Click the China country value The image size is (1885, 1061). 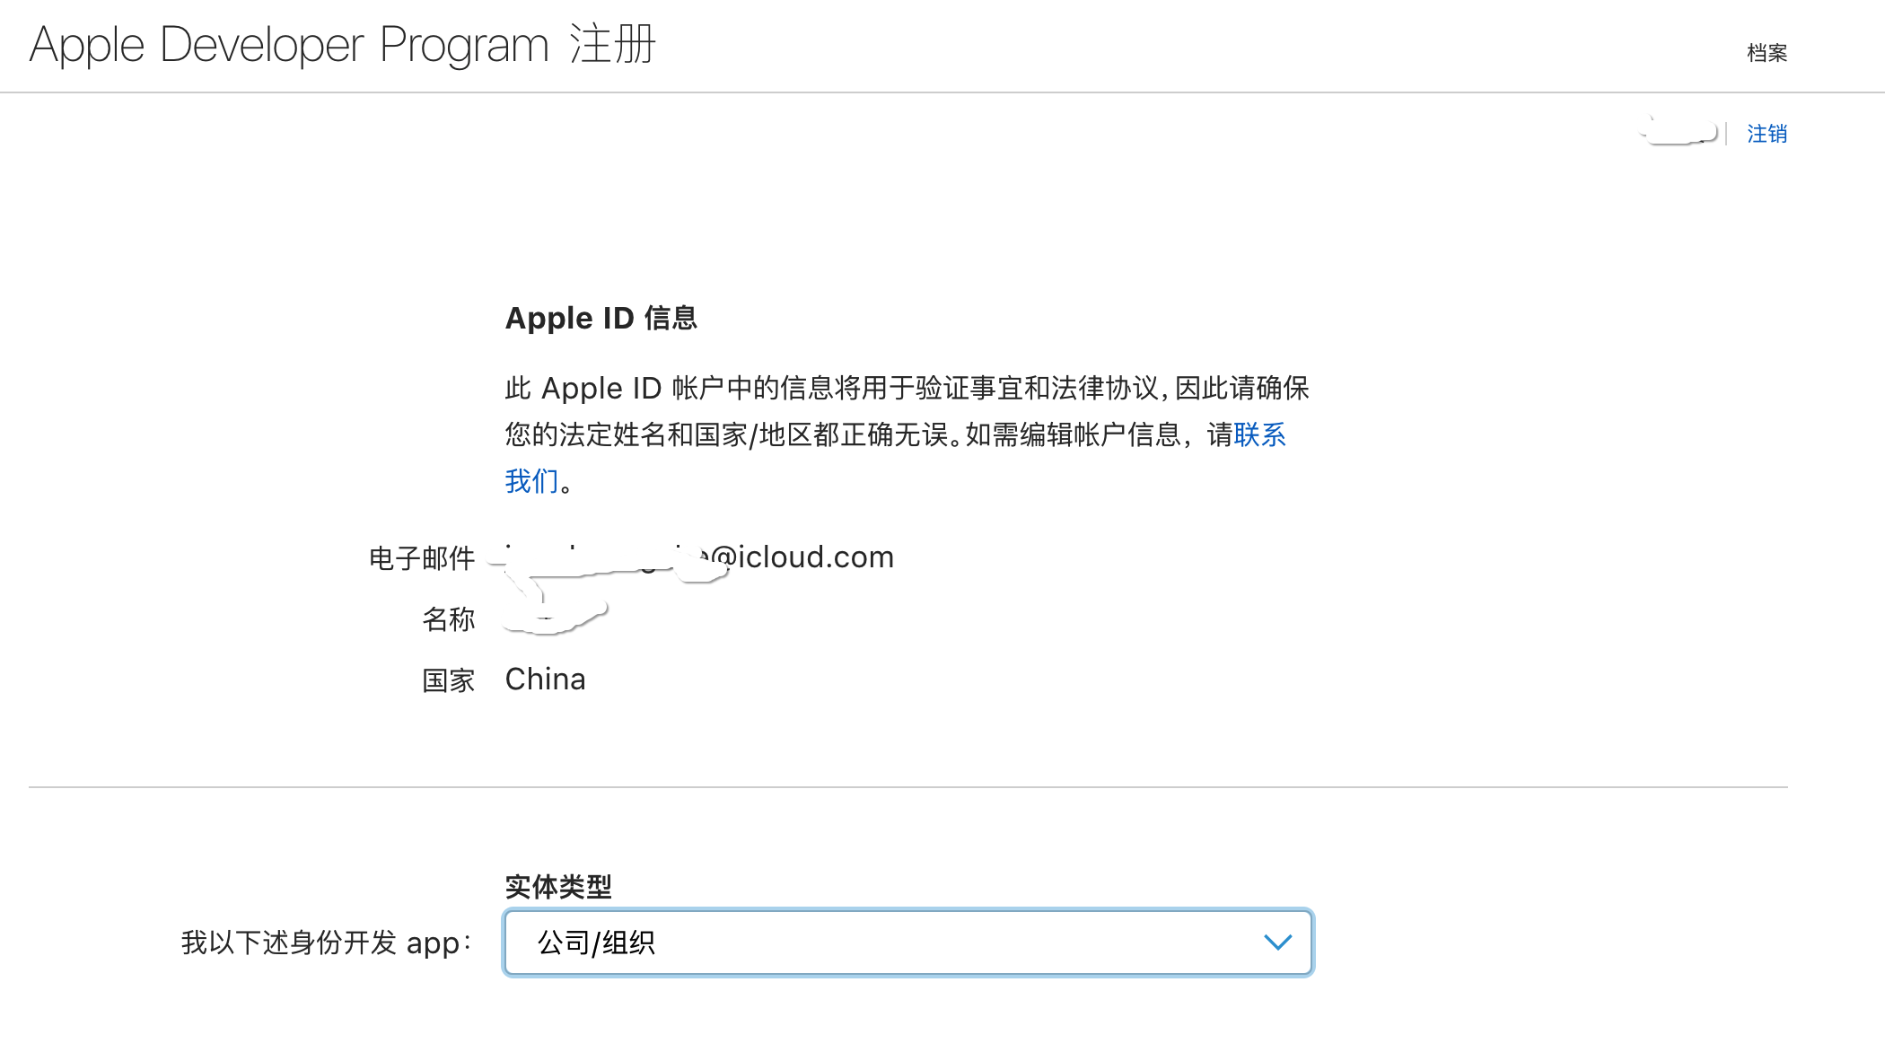tap(545, 680)
